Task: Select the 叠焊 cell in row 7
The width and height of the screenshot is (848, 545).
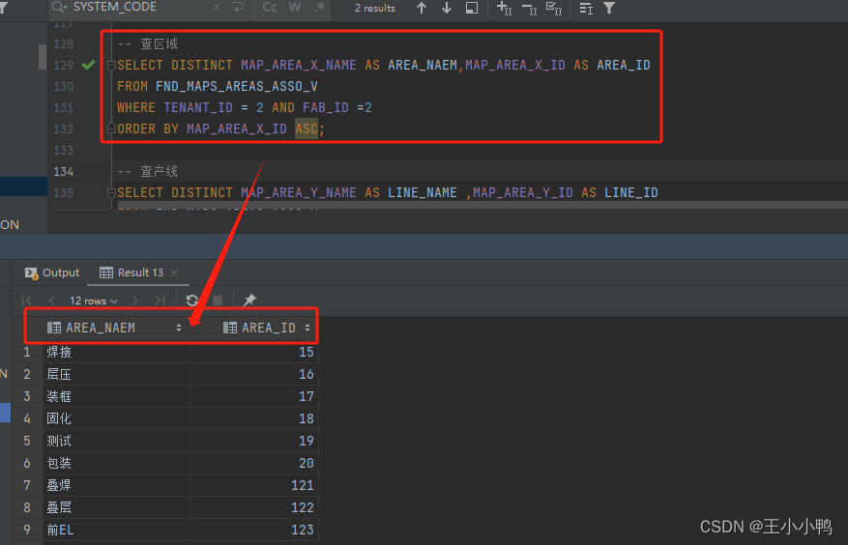Action: click(117, 485)
